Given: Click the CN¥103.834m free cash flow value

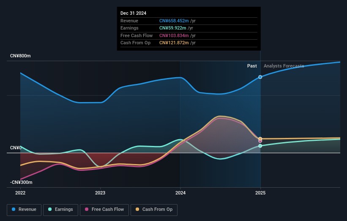Looking at the screenshot, I should pyautogui.click(x=174, y=35).
